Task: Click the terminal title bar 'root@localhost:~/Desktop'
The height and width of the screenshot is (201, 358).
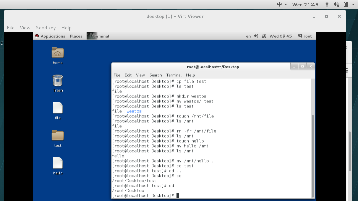Action: coord(213,67)
